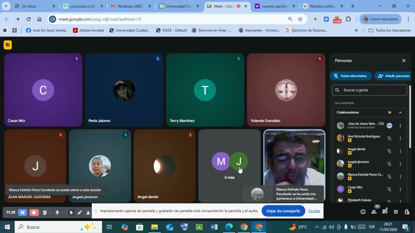This screenshot has height=233, width=415.
Task: Open more options for Cesar Mtz in list
Action: [400, 189]
